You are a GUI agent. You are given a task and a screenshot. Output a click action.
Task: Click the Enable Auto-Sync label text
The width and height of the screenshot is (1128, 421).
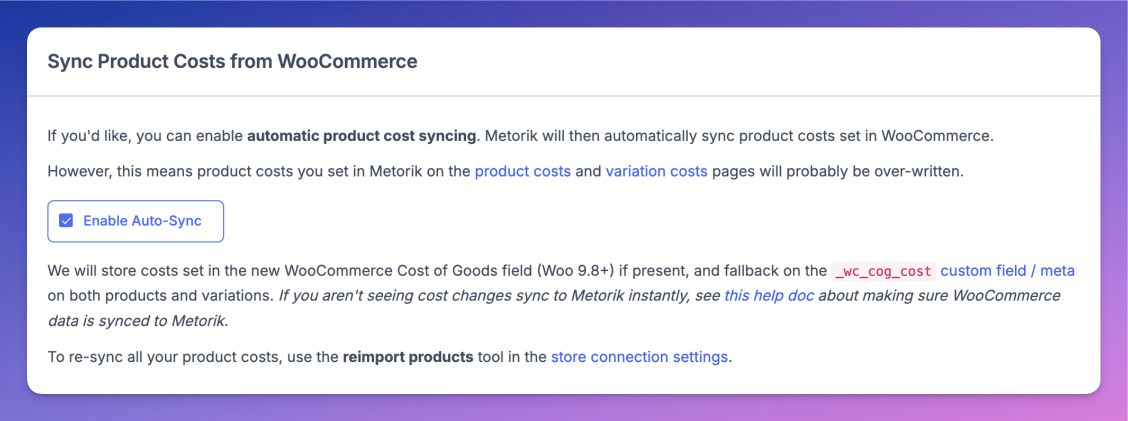pos(142,221)
